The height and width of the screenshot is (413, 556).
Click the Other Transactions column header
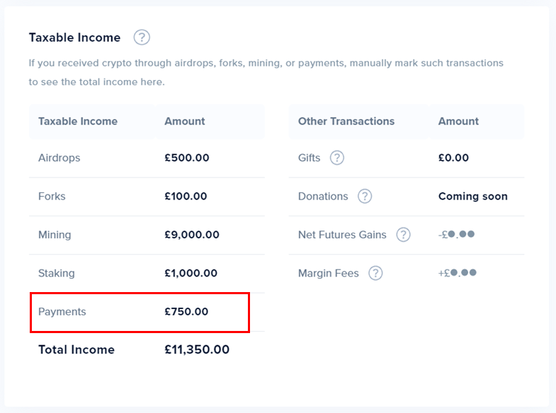click(346, 121)
